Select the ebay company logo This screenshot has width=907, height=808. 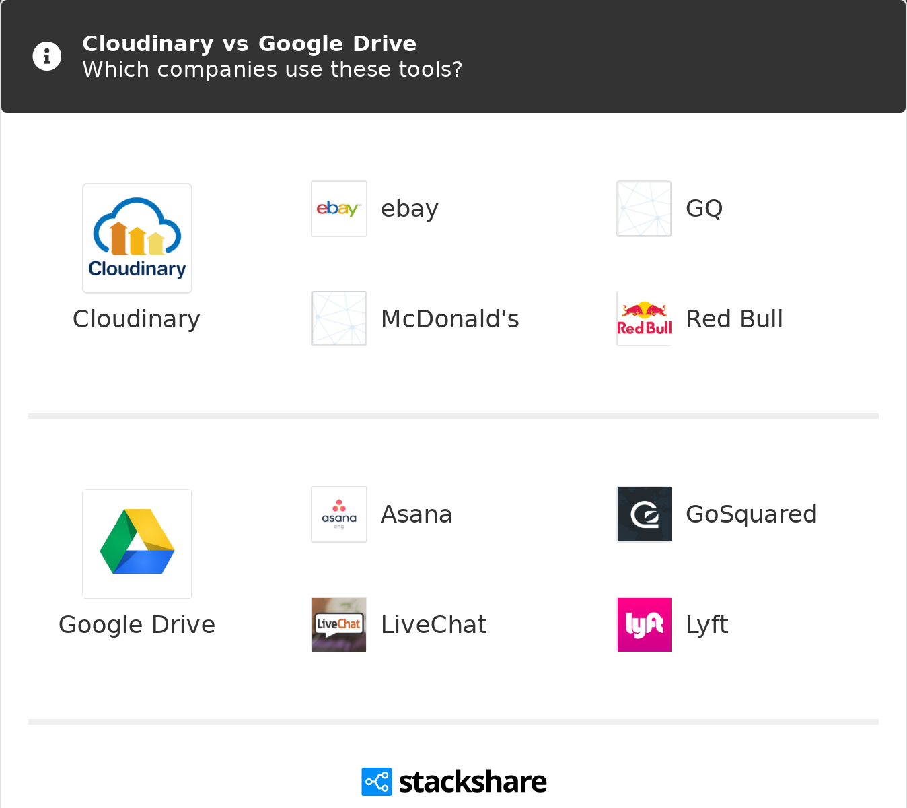pos(339,209)
